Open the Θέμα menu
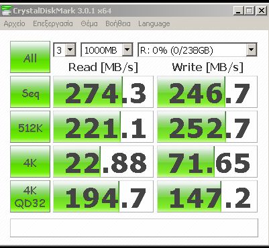 point(89,23)
